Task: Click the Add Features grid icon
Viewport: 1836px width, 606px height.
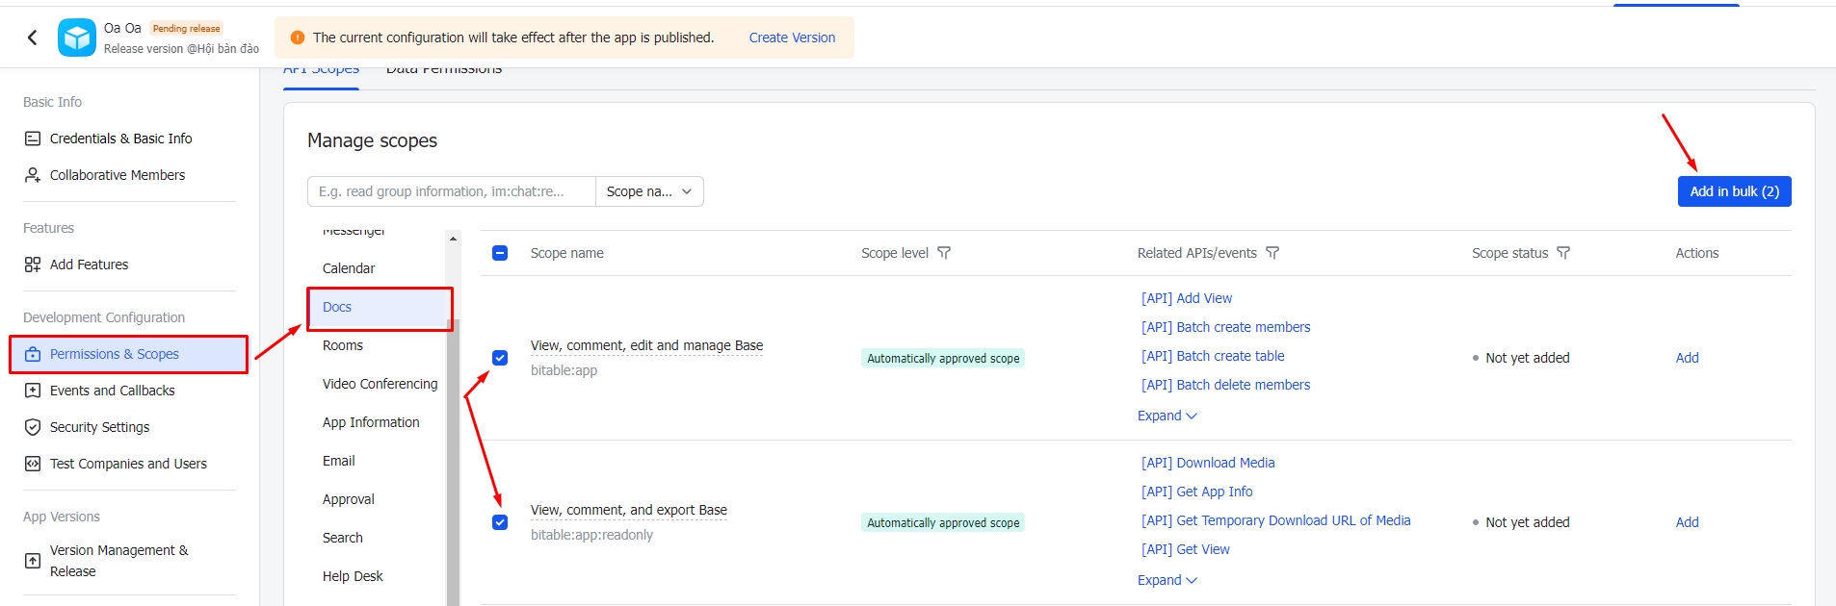Action: tap(33, 265)
